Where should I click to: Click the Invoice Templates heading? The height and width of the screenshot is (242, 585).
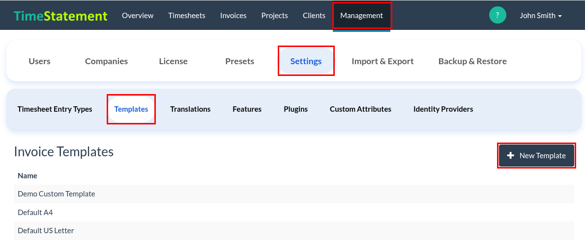[x=64, y=152]
